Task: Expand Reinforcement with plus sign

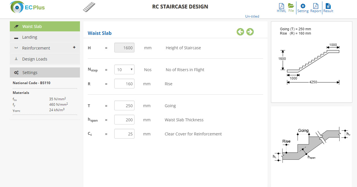Action: coord(74,48)
